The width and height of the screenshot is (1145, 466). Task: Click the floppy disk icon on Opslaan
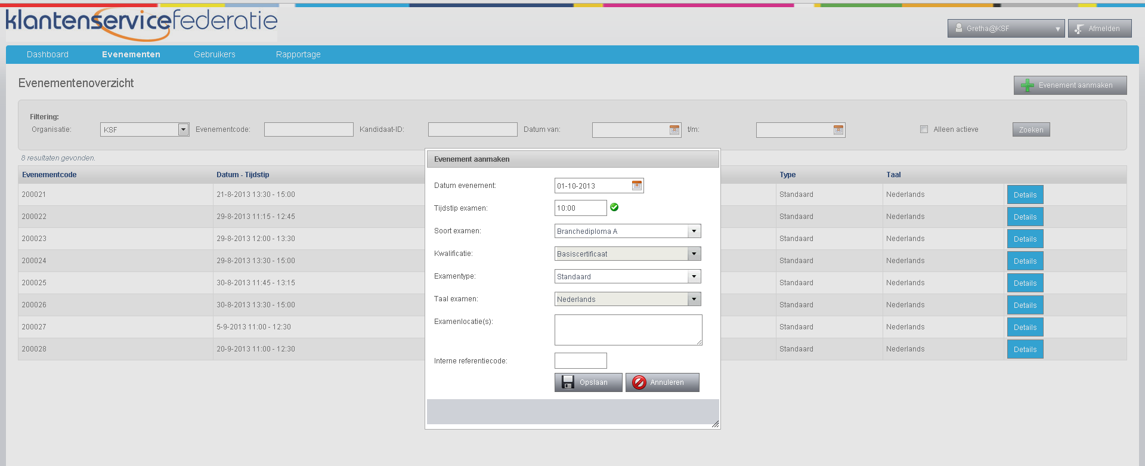coord(568,382)
